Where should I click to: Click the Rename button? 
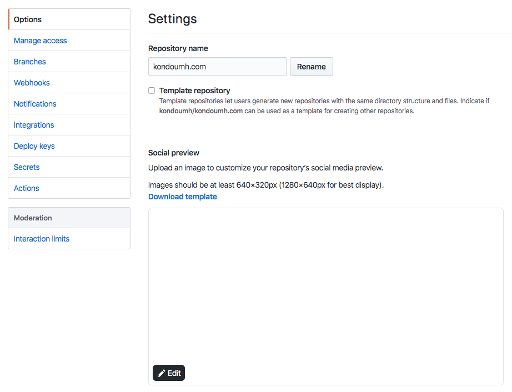click(311, 66)
